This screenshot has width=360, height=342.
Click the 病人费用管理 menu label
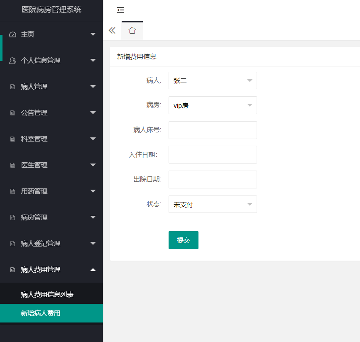click(41, 270)
